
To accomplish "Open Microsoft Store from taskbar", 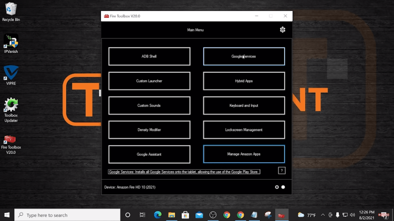I will 185,215.
